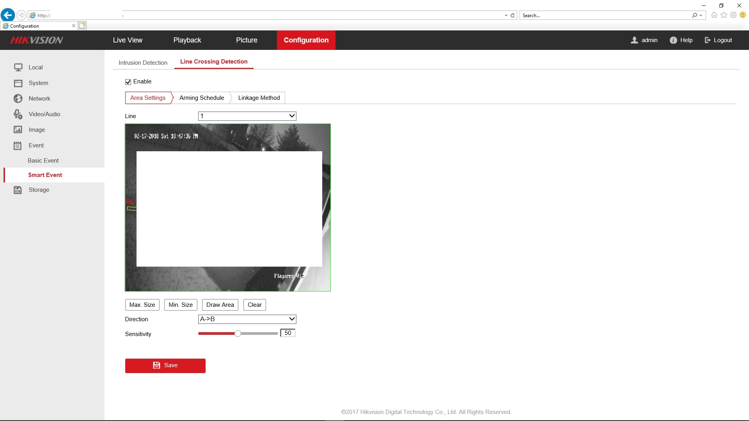
Task: Click the Sensitivity value input field
Action: tap(288, 333)
